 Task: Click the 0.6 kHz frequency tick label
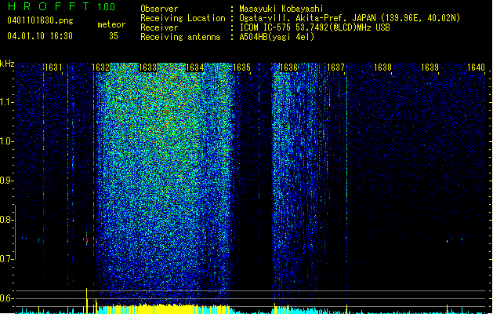click(x=6, y=298)
